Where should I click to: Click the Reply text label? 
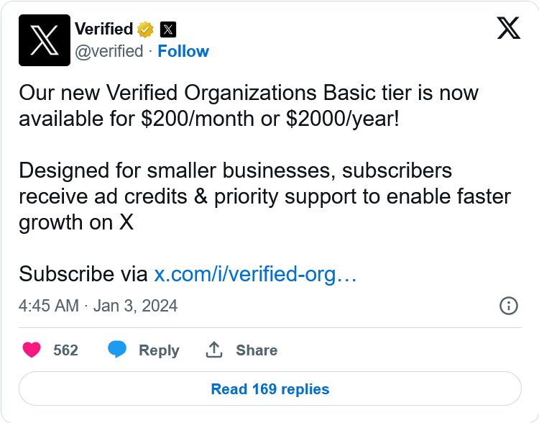click(x=159, y=350)
